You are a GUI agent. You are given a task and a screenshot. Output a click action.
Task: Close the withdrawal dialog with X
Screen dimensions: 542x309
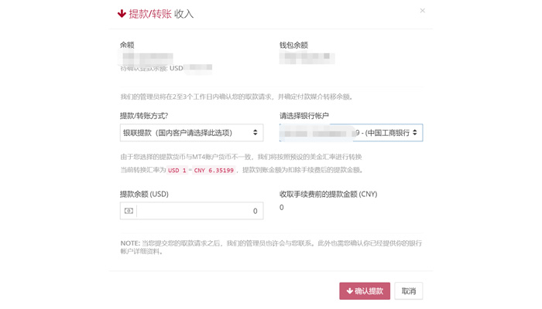423,11
